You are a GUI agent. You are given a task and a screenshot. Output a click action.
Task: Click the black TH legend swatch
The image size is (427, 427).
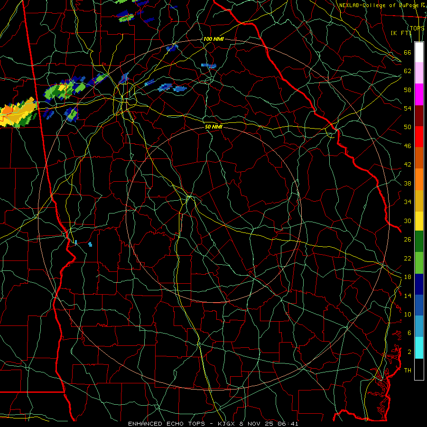pyautogui.click(x=419, y=369)
